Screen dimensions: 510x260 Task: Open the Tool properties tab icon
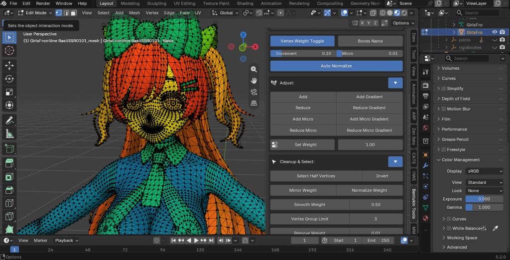tap(425, 72)
